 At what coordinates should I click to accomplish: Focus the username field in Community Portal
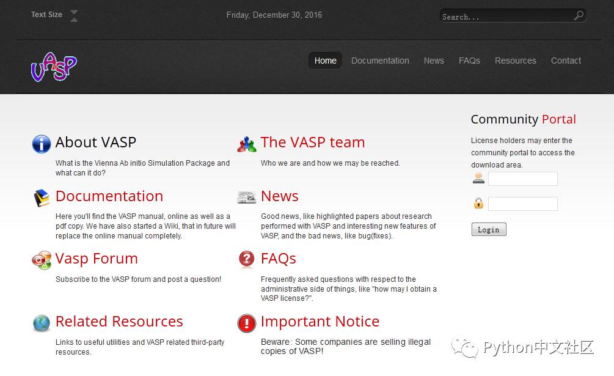coord(523,179)
